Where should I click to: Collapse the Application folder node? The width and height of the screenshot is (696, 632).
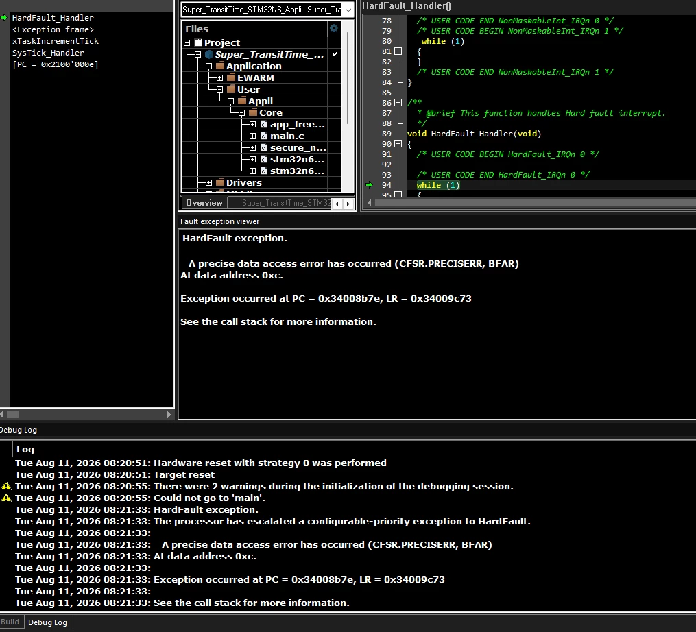[x=208, y=66]
